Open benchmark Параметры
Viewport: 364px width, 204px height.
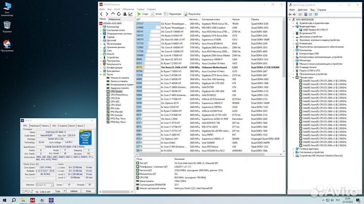click(x=172, y=14)
